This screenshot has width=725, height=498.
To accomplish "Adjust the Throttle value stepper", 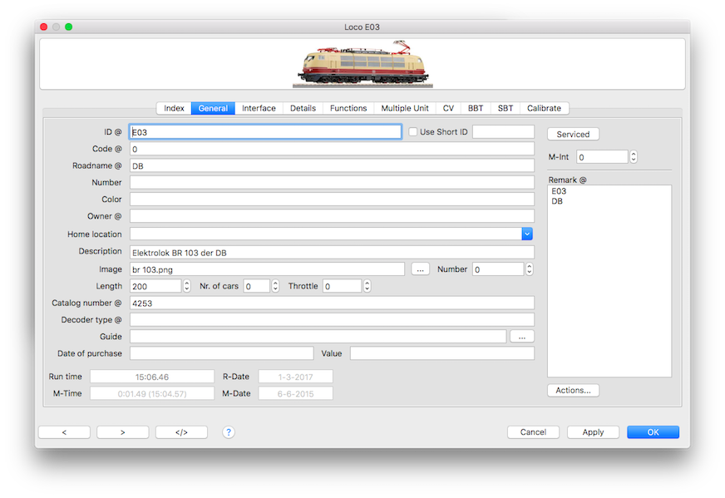I will 367,286.
